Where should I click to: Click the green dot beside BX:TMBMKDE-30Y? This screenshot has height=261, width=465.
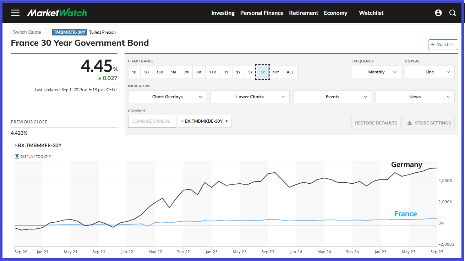[x=182, y=121]
